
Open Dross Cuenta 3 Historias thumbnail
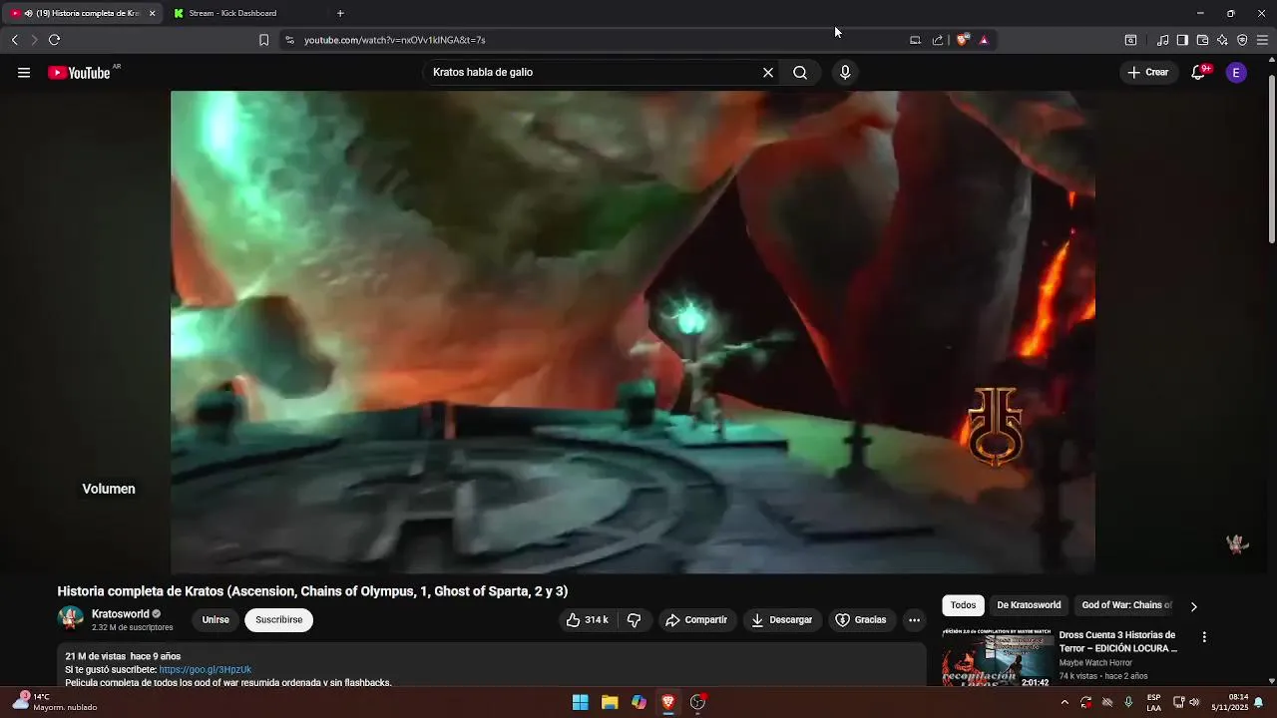coord(997,657)
